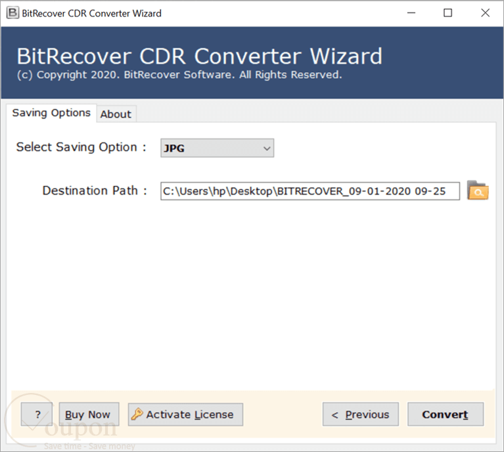
Task: Click the Convert button
Action: click(446, 415)
